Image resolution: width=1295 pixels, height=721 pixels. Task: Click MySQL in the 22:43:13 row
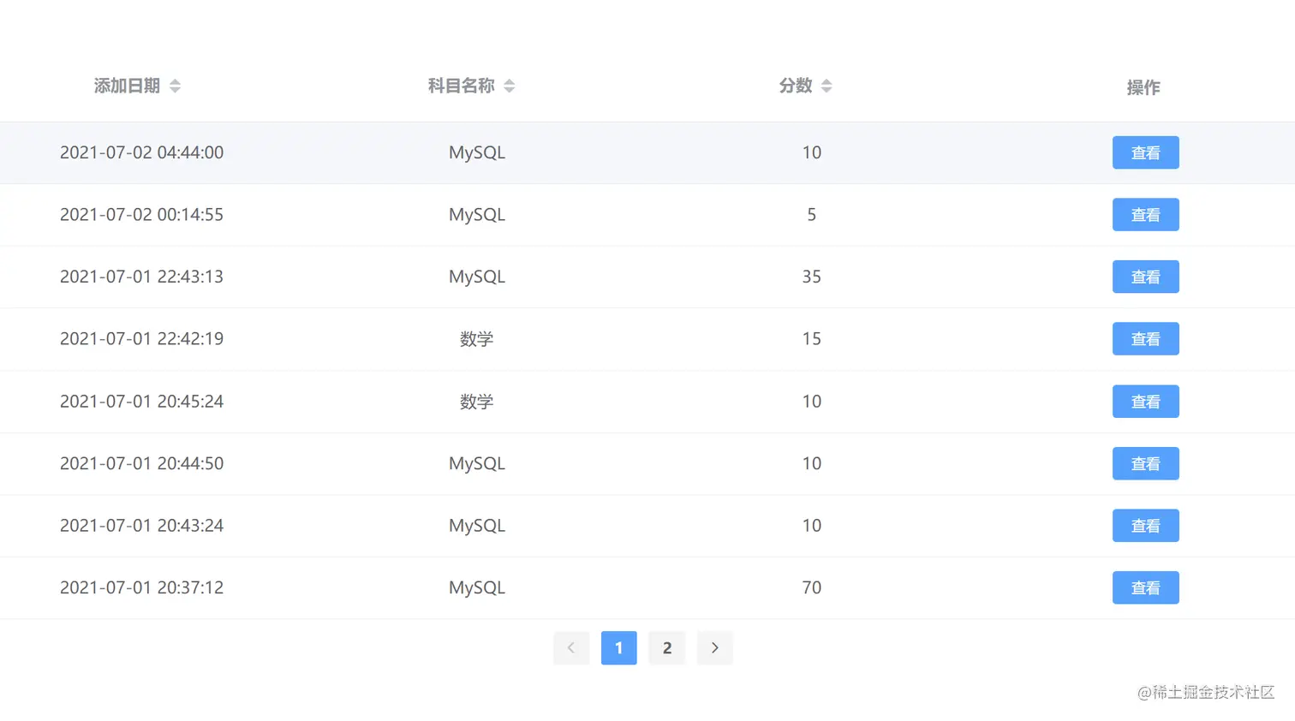click(477, 277)
